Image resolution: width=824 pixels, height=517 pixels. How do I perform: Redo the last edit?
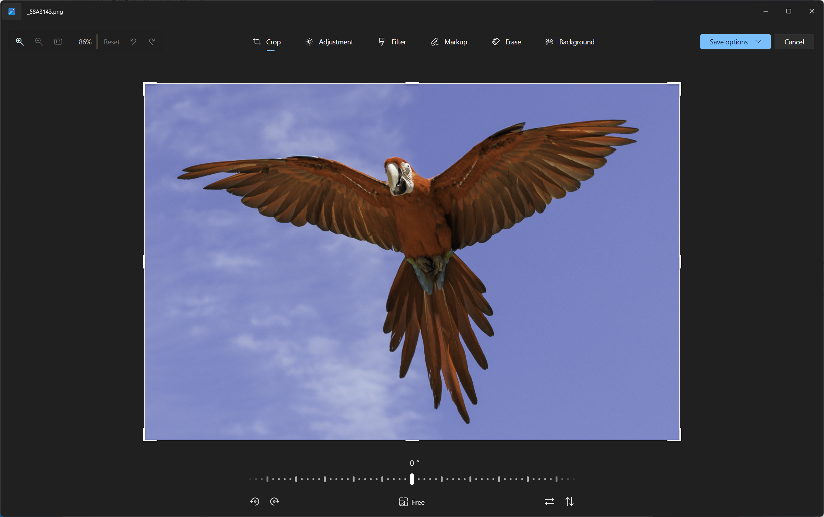[152, 42]
